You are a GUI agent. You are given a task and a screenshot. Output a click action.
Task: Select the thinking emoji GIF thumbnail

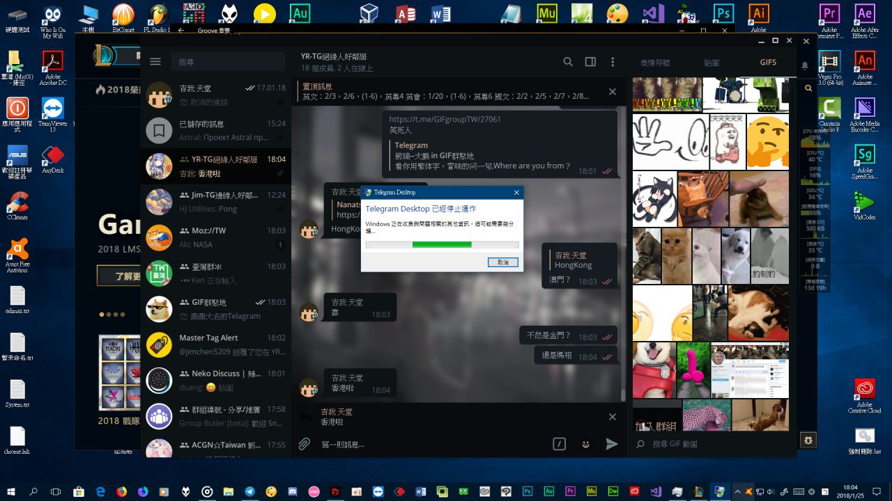pyautogui.click(x=767, y=141)
